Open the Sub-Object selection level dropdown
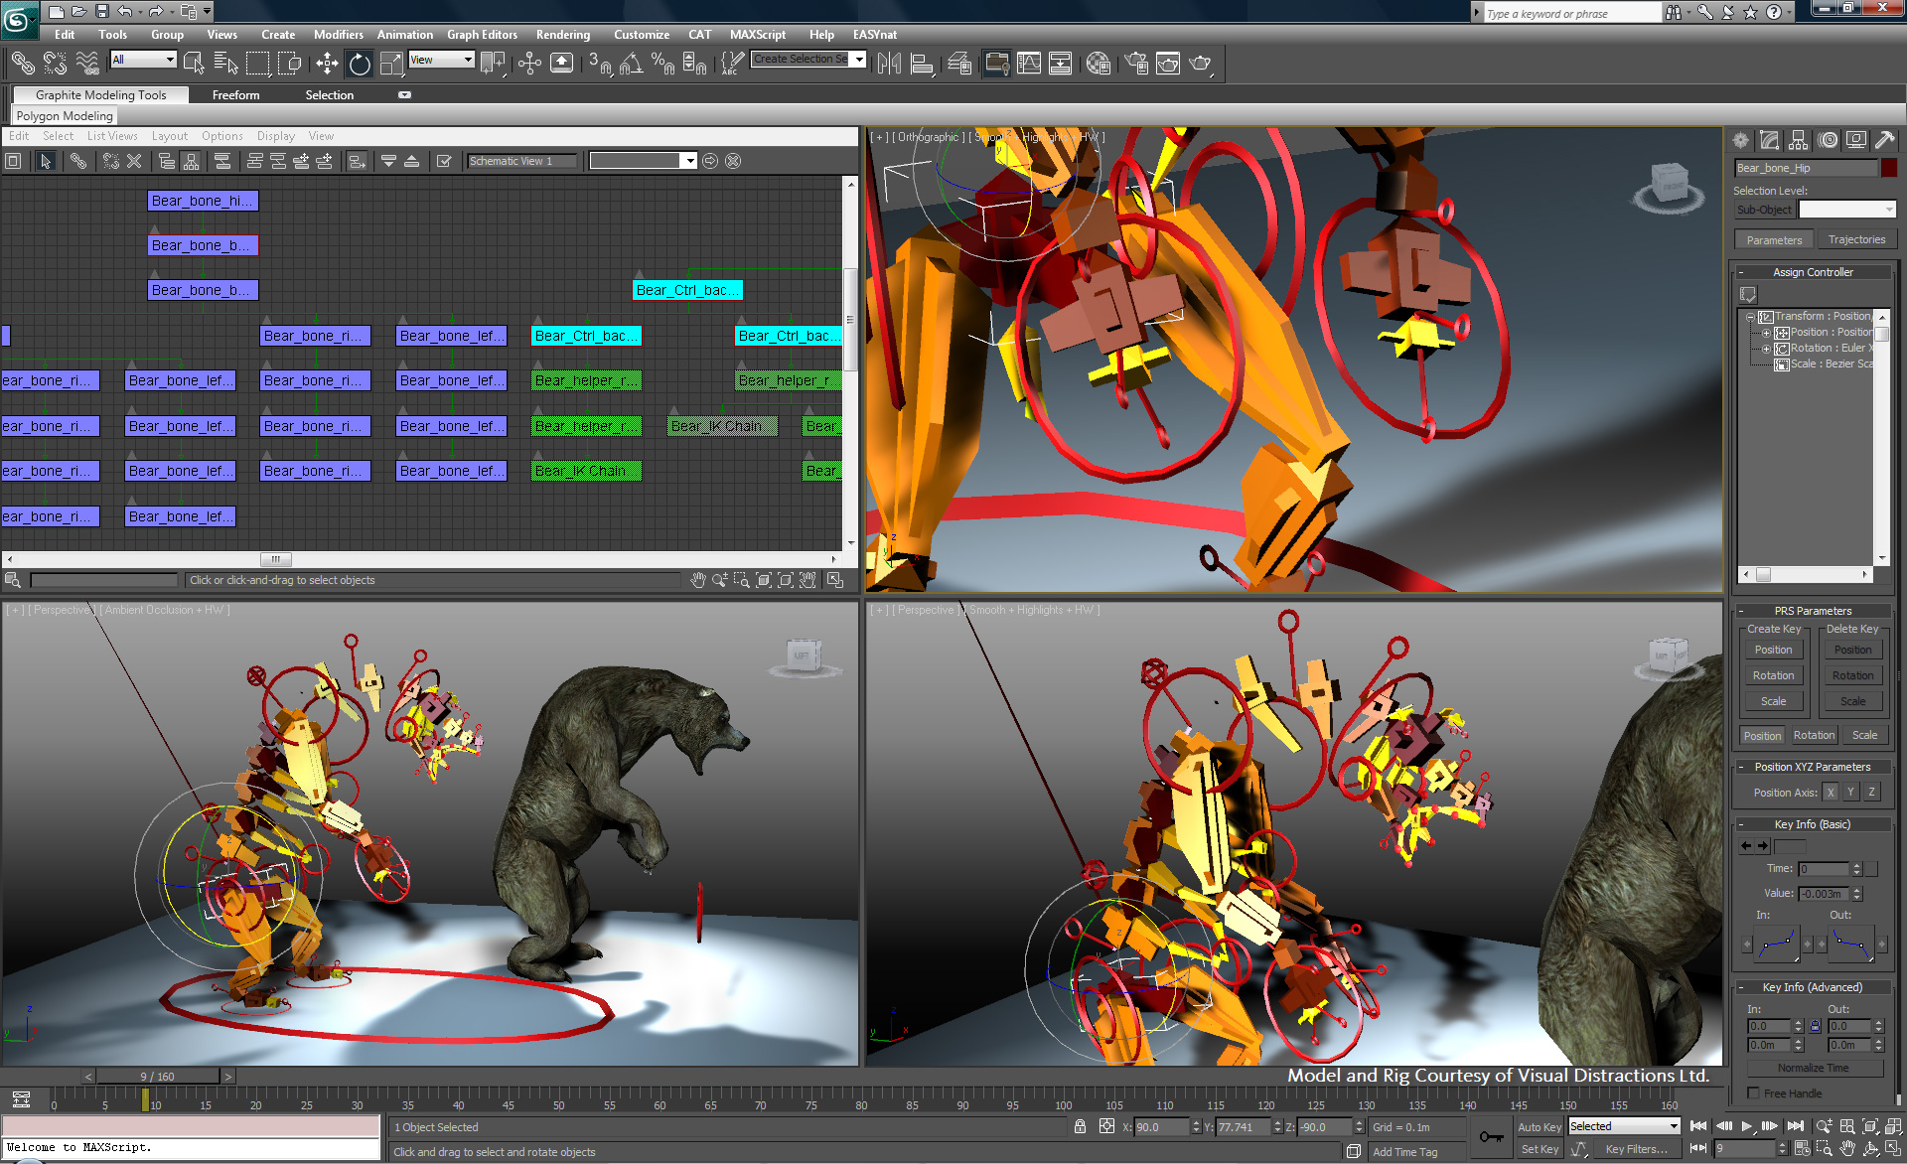 click(x=1847, y=210)
